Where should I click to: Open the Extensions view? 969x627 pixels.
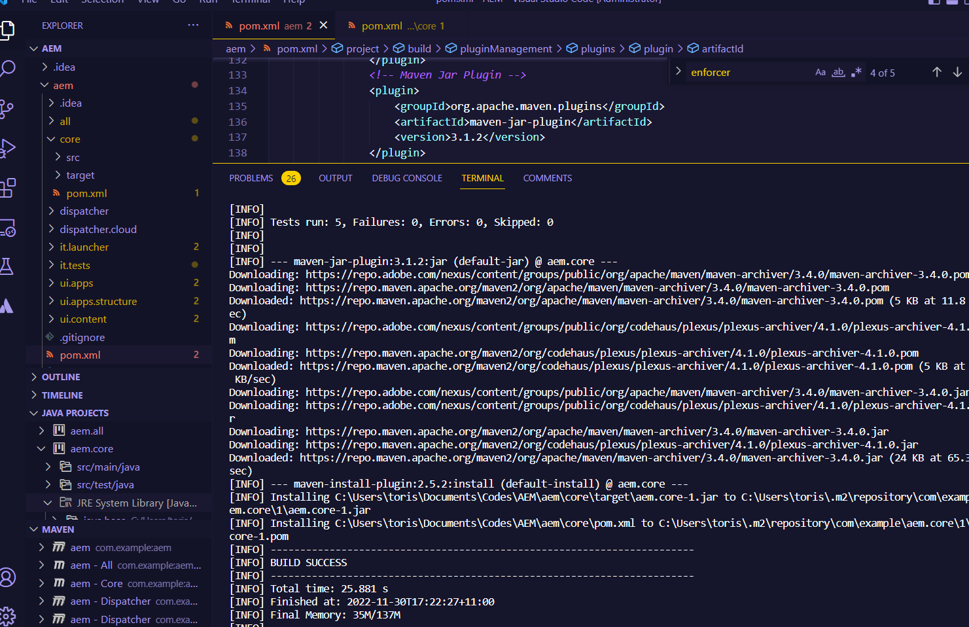8,188
